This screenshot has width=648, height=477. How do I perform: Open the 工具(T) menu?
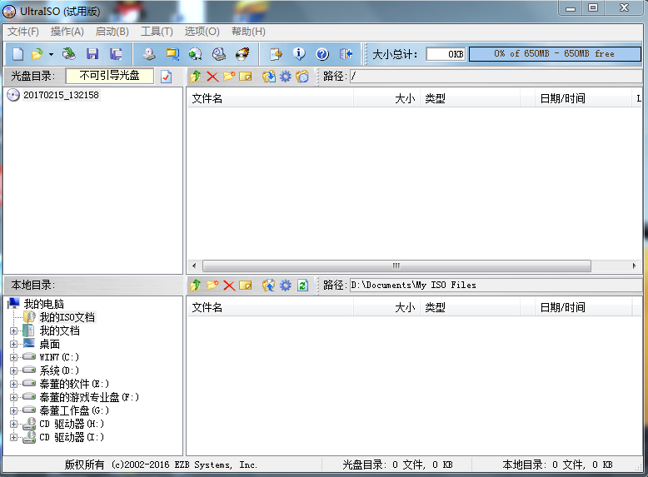[157, 32]
